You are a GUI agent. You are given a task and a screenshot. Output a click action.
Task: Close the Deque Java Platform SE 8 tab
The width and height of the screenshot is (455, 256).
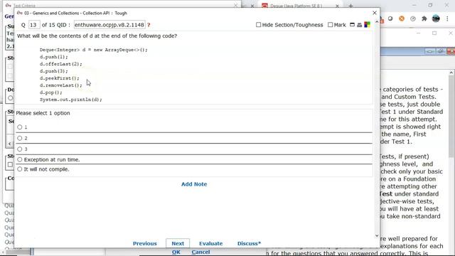(x=337, y=6)
